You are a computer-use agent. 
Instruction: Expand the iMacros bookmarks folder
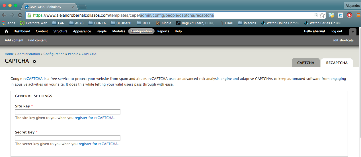(x=247, y=23)
